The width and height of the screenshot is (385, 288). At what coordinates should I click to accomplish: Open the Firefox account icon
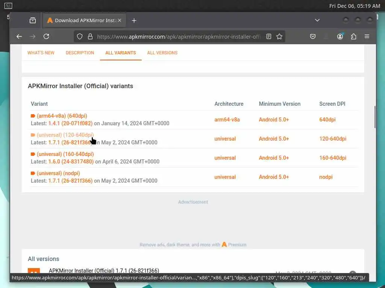pos(340,36)
